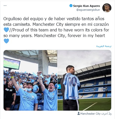Open Sergio Kun Aguero's profile picture
The image size is (115, 119).
point(107,8)
